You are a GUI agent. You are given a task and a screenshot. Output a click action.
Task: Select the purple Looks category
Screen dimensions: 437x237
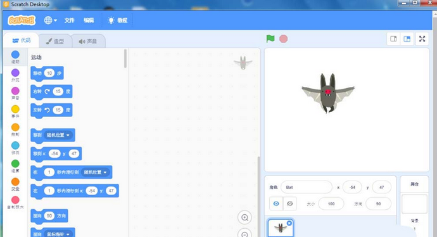click(15, 75)
